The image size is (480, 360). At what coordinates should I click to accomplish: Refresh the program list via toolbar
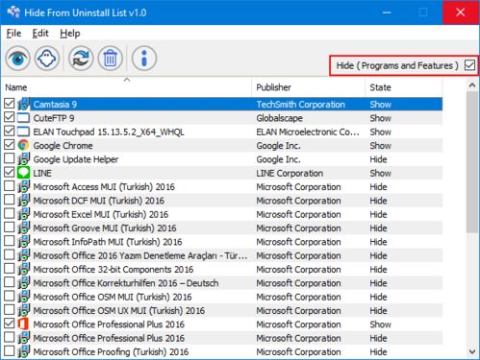coord(81,59)
